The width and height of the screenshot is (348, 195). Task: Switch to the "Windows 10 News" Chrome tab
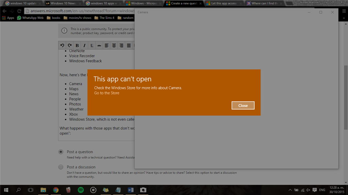(63, 3)
